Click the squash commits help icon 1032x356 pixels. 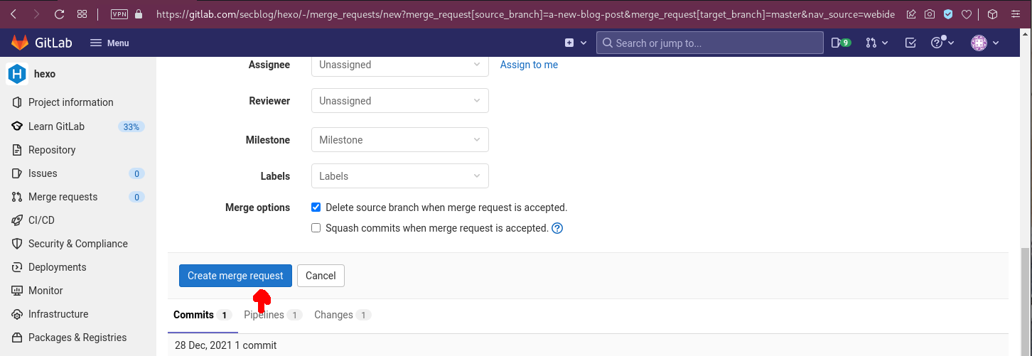(x=557, y=228)
